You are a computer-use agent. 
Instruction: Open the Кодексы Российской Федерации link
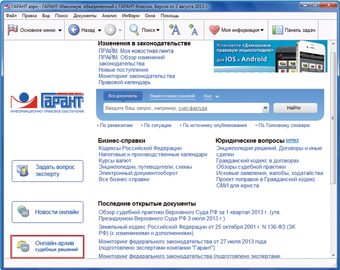pyautogui.click(x=140, y=148)
